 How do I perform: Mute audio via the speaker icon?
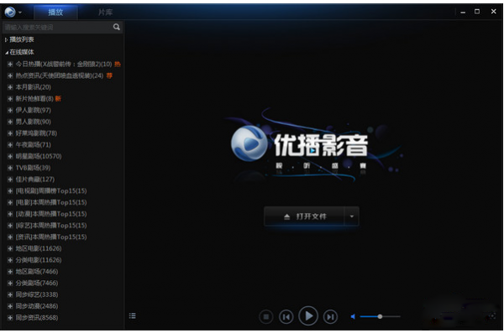point(353,317)
